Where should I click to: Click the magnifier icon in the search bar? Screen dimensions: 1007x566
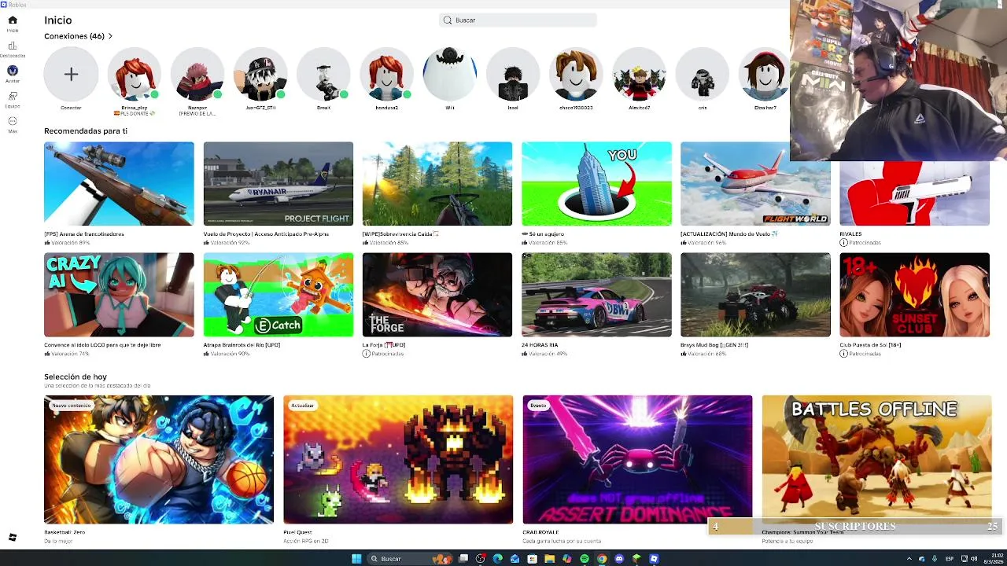tap(448, 20)
